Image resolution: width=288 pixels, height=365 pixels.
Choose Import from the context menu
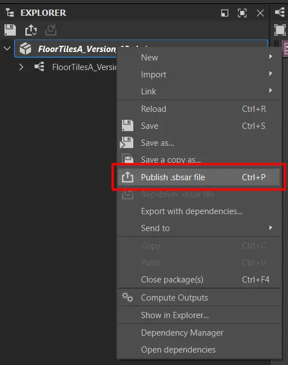199,74
